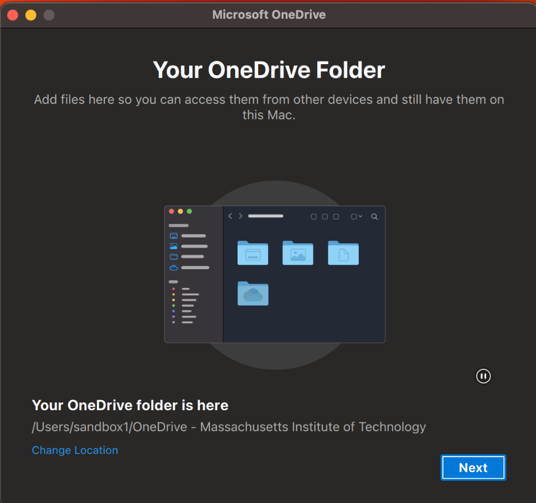Close the Microsoft OneDrive window
536x503 pixels.
pos(13,15)
